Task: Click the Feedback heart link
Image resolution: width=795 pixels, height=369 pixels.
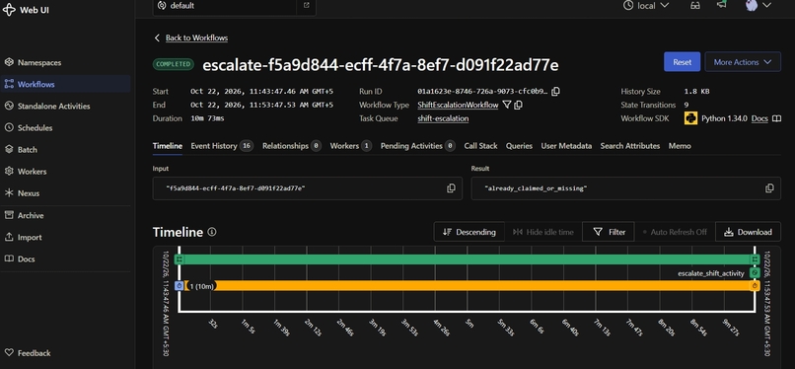Action: [x=28, y=353]
